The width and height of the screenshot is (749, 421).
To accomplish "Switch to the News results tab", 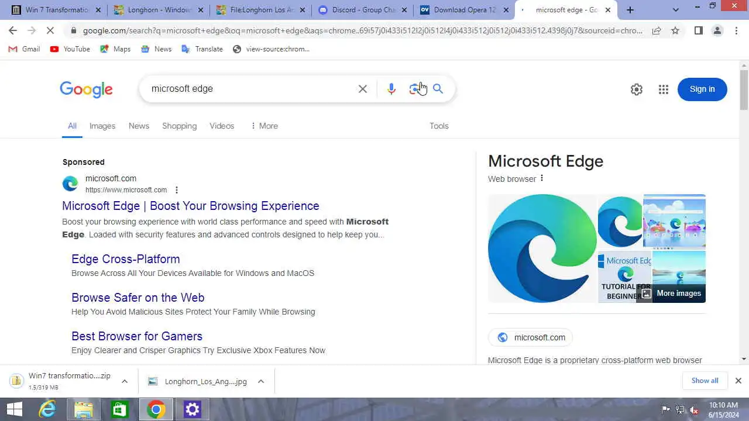I will 139,126.
